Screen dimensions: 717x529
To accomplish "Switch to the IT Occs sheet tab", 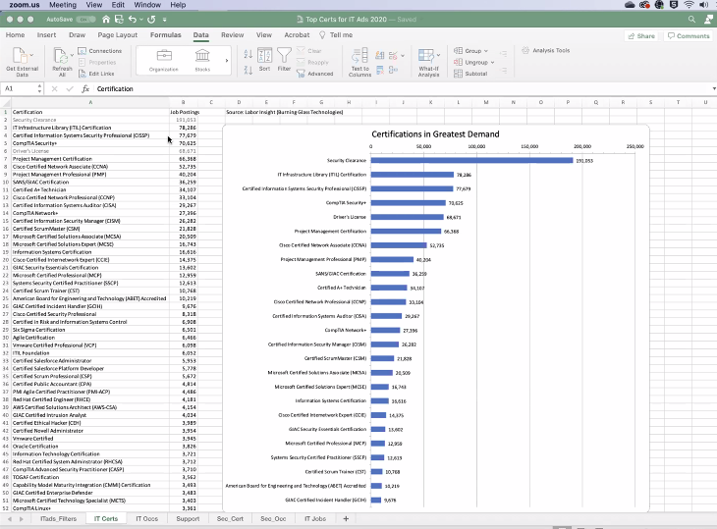I will point(146,518).
